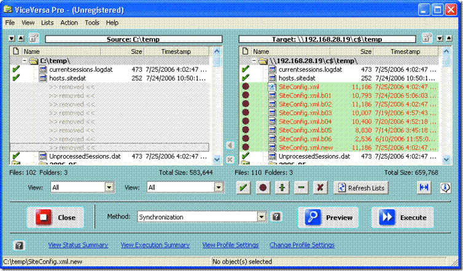Collapse the \\192.168.28.19\c$\temp\ target node

pos(254,61)
